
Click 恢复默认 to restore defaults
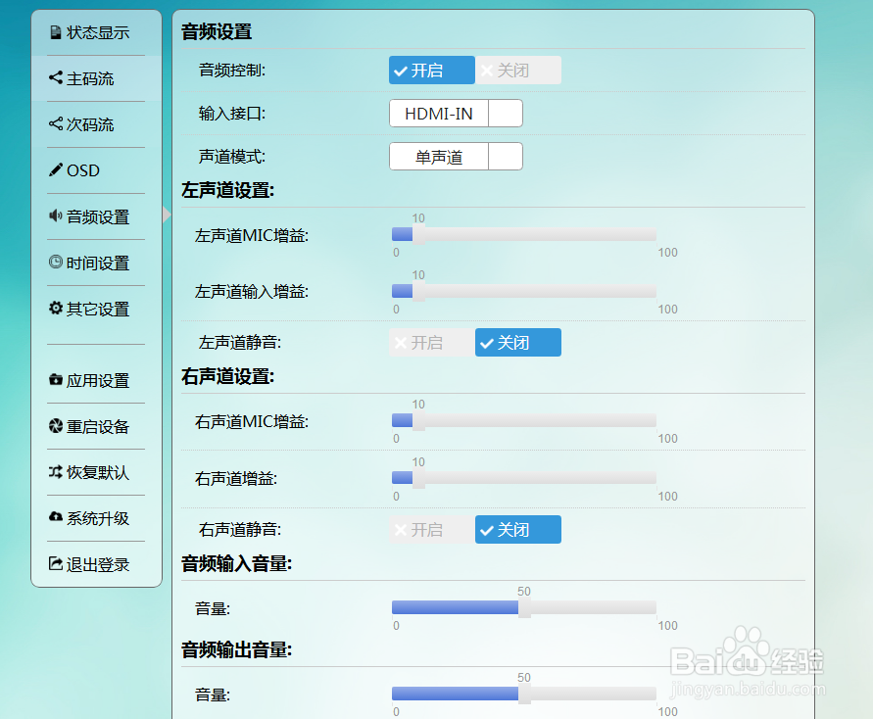pos(95,472)
